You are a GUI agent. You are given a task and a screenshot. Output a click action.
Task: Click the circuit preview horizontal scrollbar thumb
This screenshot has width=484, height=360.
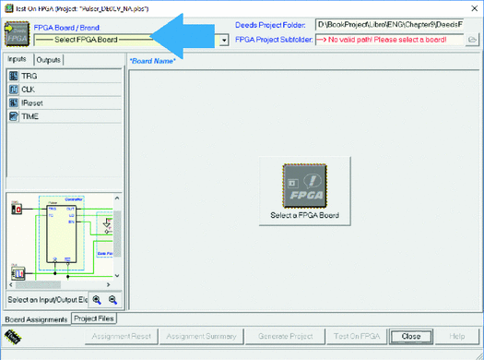(x=39, y=284)
